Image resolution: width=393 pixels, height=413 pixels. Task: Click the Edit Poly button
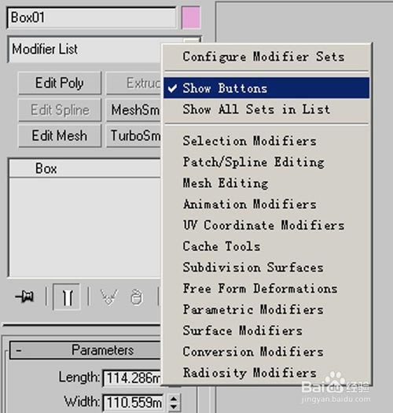coord(60,83)
